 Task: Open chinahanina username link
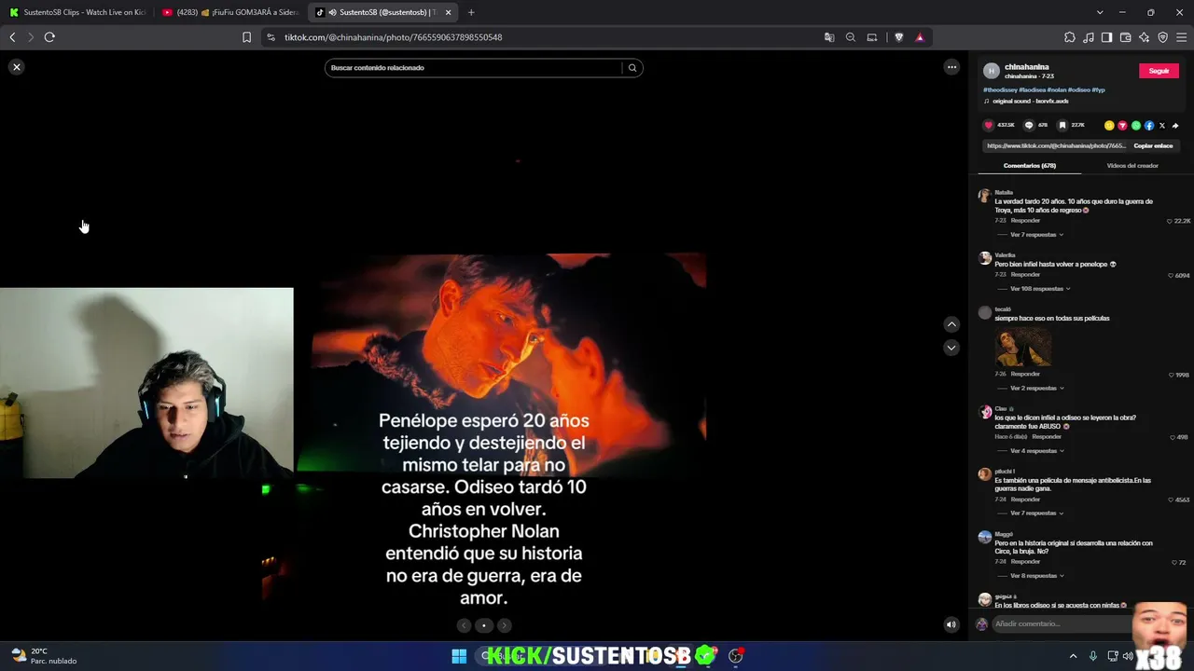(1027, 67)
